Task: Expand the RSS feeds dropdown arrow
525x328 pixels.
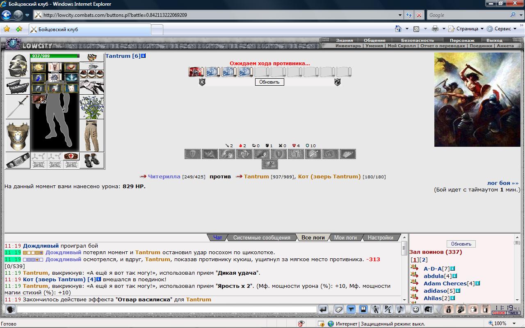Action: (x=425, y=29)
